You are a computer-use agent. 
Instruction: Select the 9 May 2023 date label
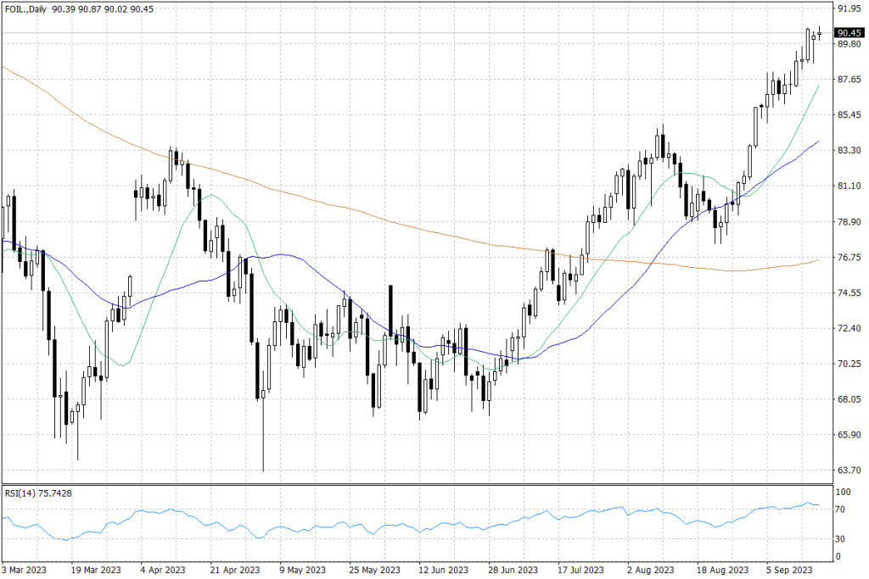[x=303, y=570]
